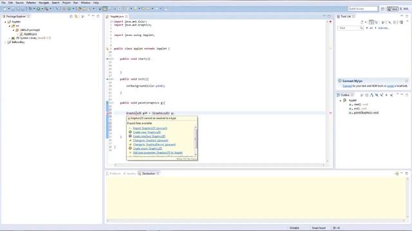Switch to the Java perspective button
This screenshot has height=231, width=412.
coord(393,9)
